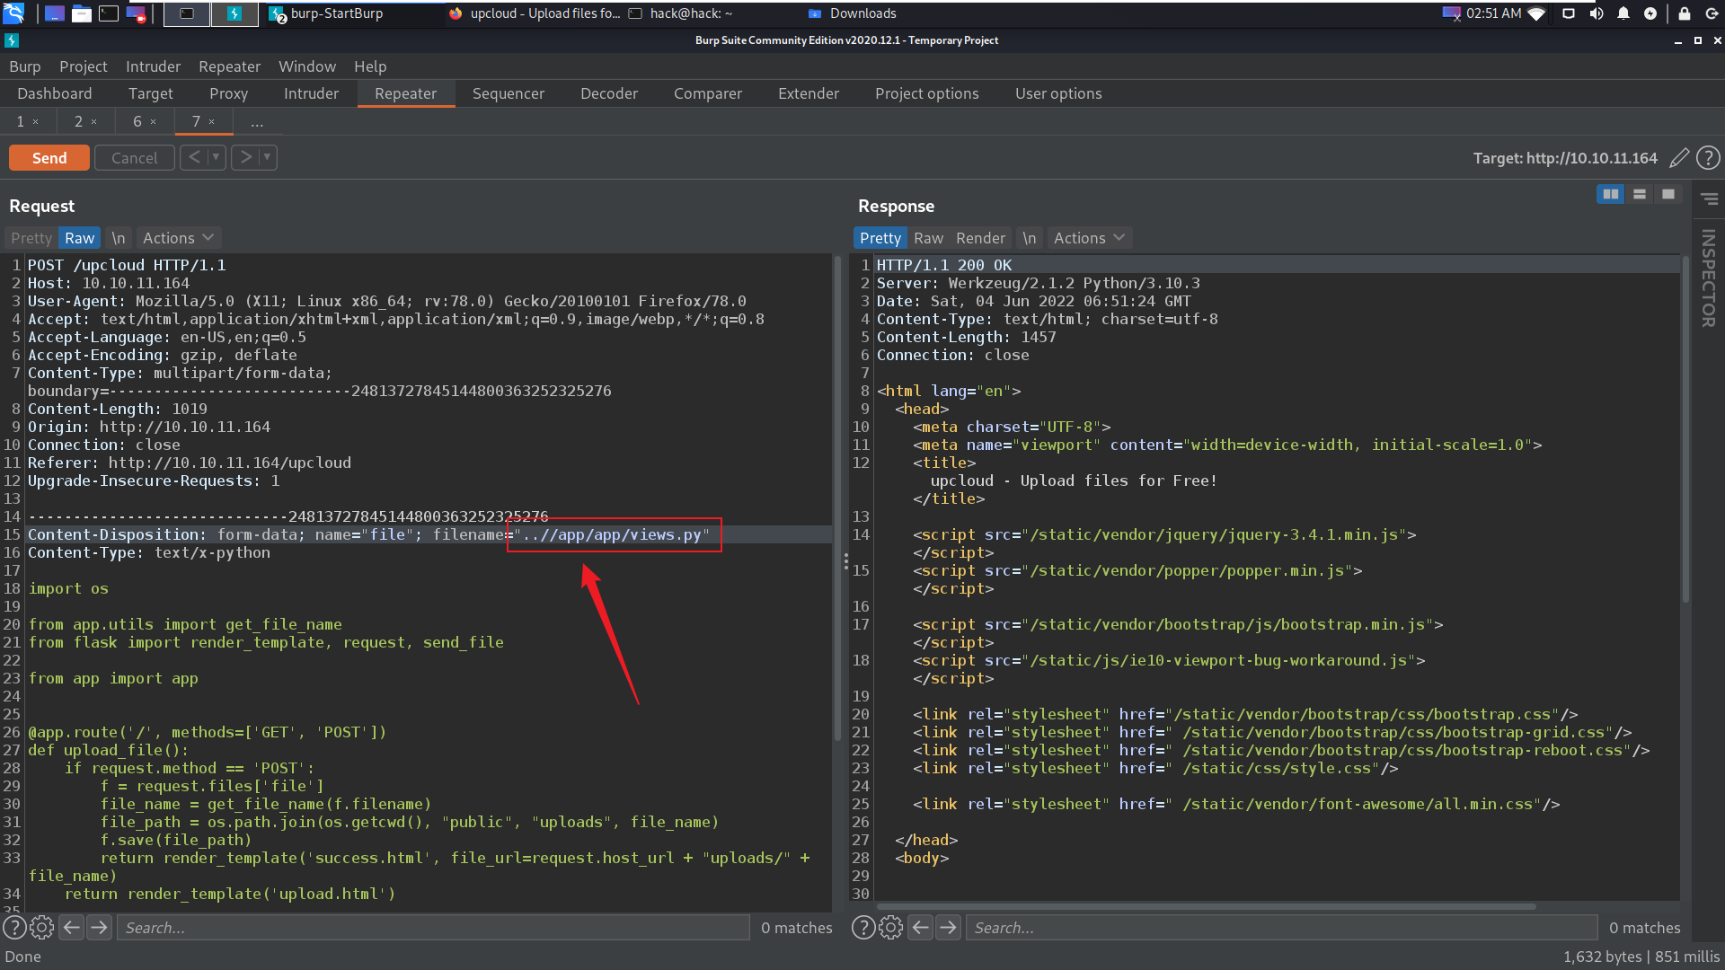Screen dimensions: 1725x970
Task: Select combined tabbed layout view
Action: tap(1668, 194)
